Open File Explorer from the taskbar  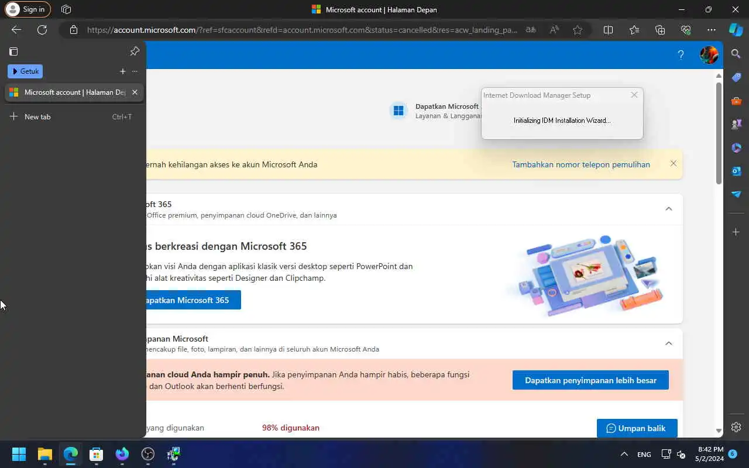point(45,454)
